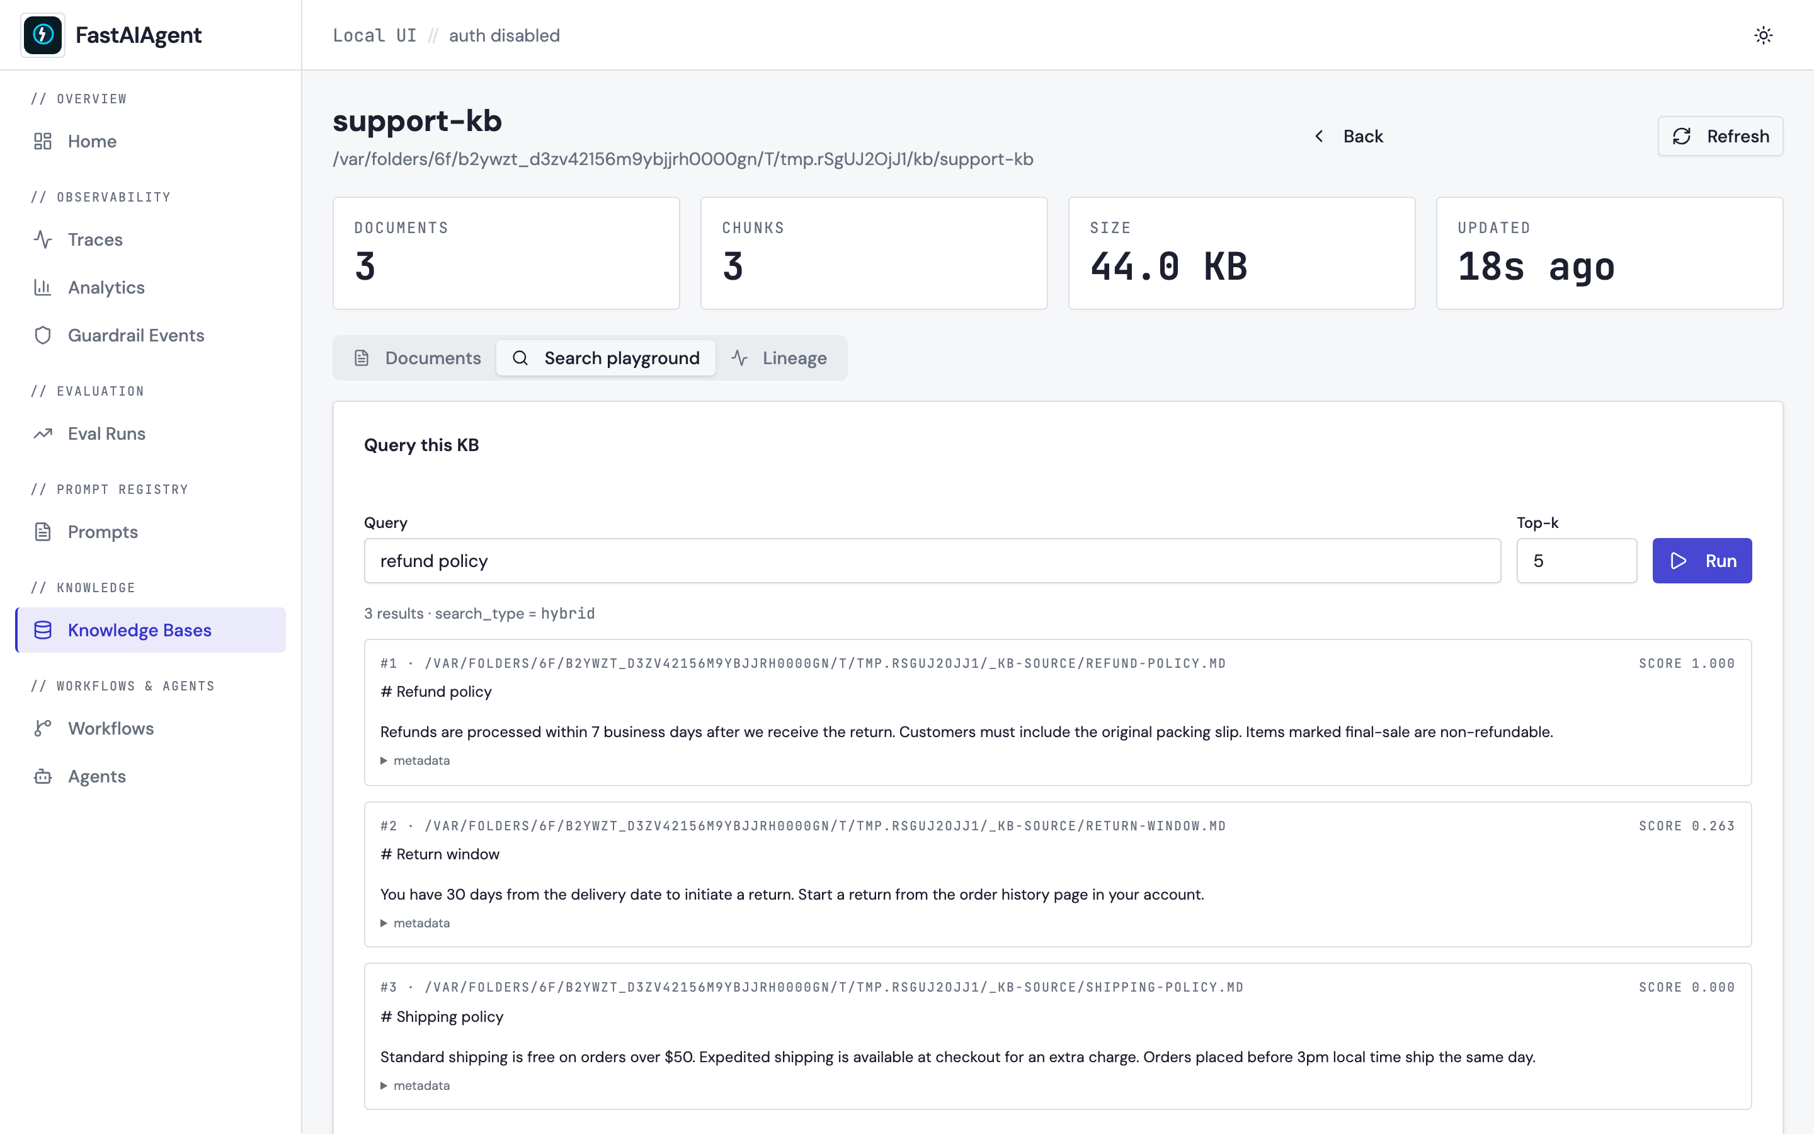The width and height of the screenshot is (1814, 1134).
Task: Open Workflows page
Action: pos(151,728)
